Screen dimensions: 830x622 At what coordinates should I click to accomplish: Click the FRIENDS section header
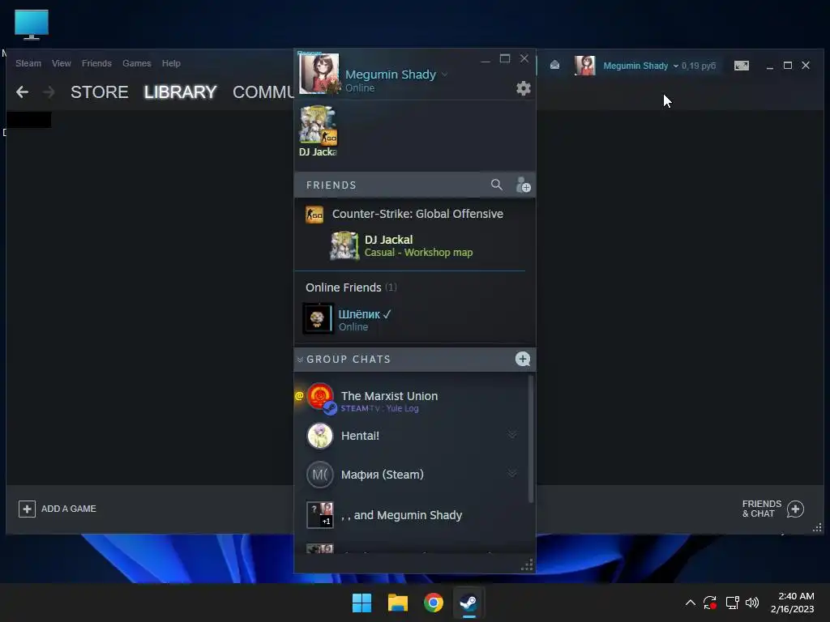pyautogui.click(x=331, y=185)
